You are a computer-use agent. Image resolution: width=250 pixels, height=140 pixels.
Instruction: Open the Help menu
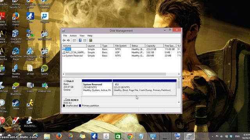pos(90,36)
